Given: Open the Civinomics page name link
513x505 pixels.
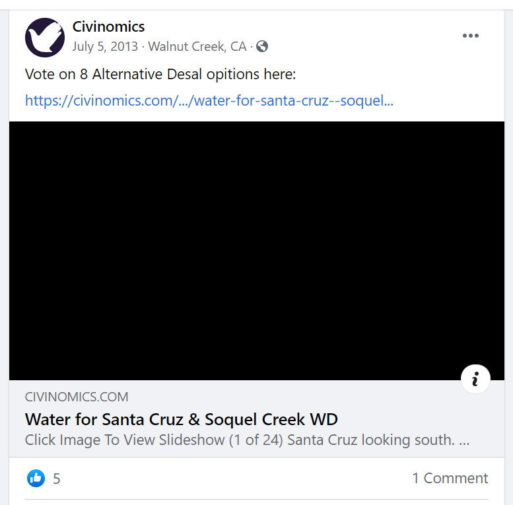Looking at the screenshot, I should pos(108,27).
